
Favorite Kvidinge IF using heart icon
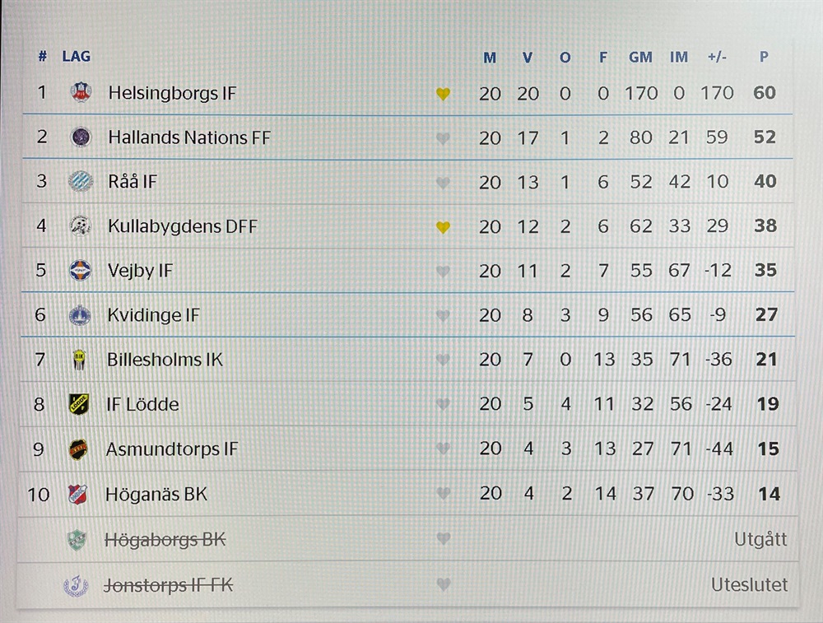[x=443, y=316]
